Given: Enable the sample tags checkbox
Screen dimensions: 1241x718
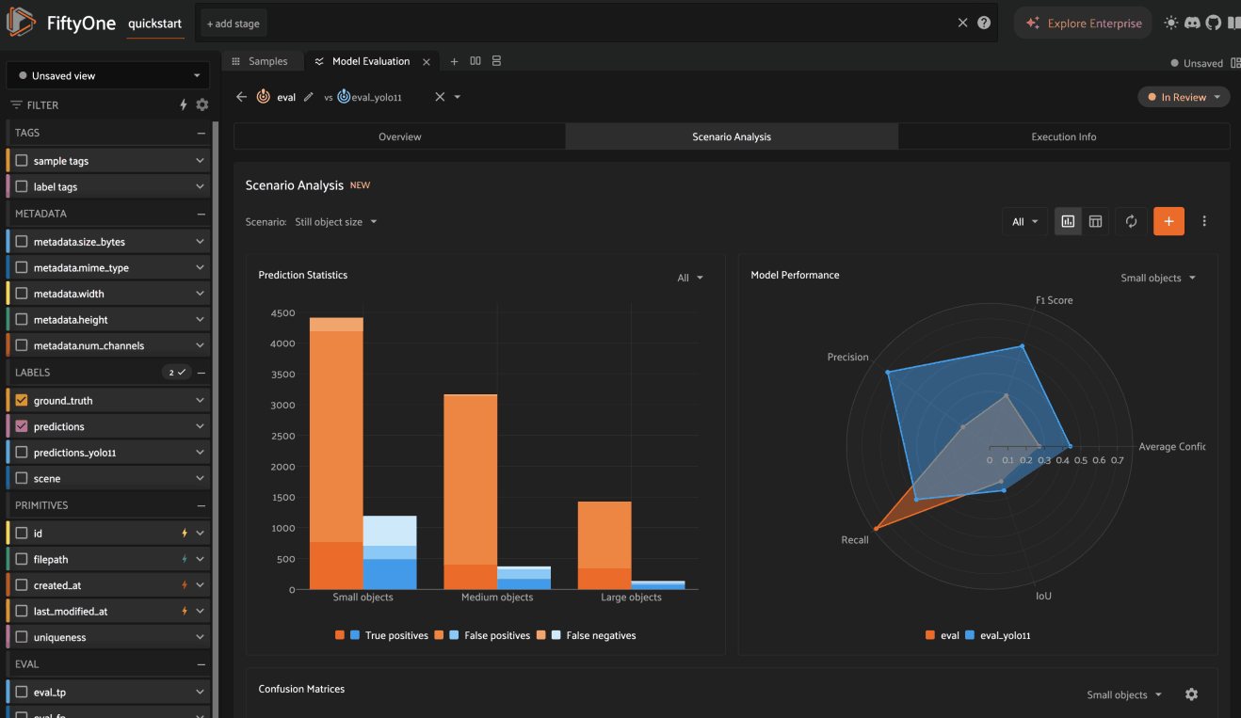Looking at the screenshot, I should tap(22, 161).
